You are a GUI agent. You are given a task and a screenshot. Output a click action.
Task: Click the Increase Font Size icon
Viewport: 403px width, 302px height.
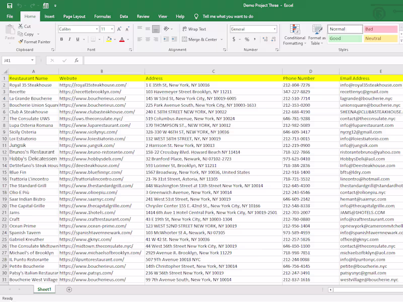click(119, 29)
